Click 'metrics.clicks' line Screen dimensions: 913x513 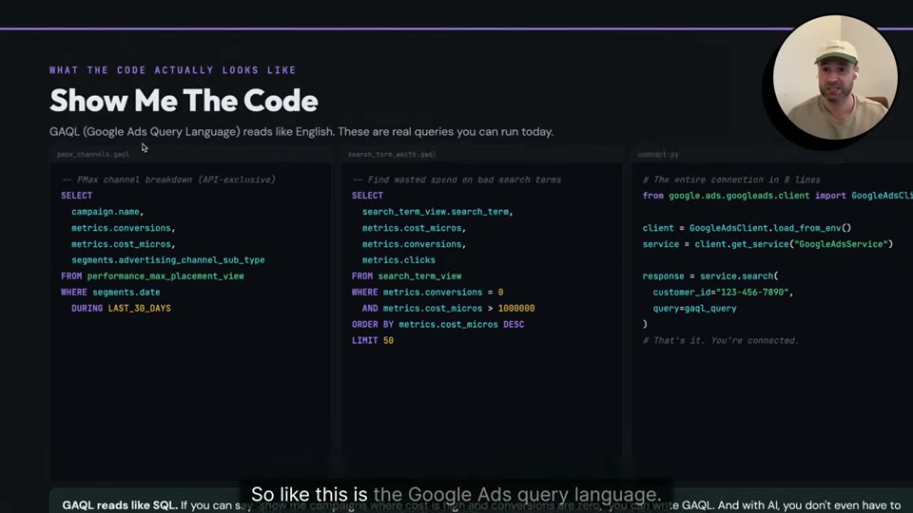pyautogui.click(x=398, y=260)
